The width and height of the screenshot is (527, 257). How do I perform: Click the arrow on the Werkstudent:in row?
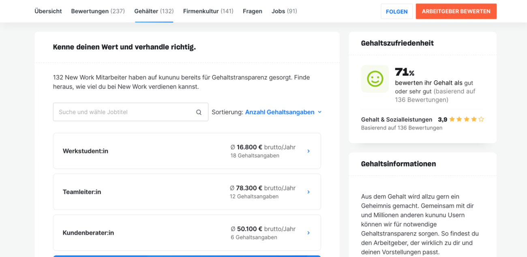308,151
